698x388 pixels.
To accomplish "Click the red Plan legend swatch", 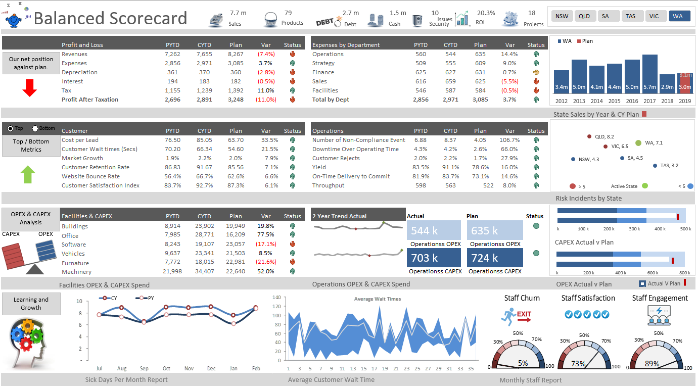I will pos(579,41).
